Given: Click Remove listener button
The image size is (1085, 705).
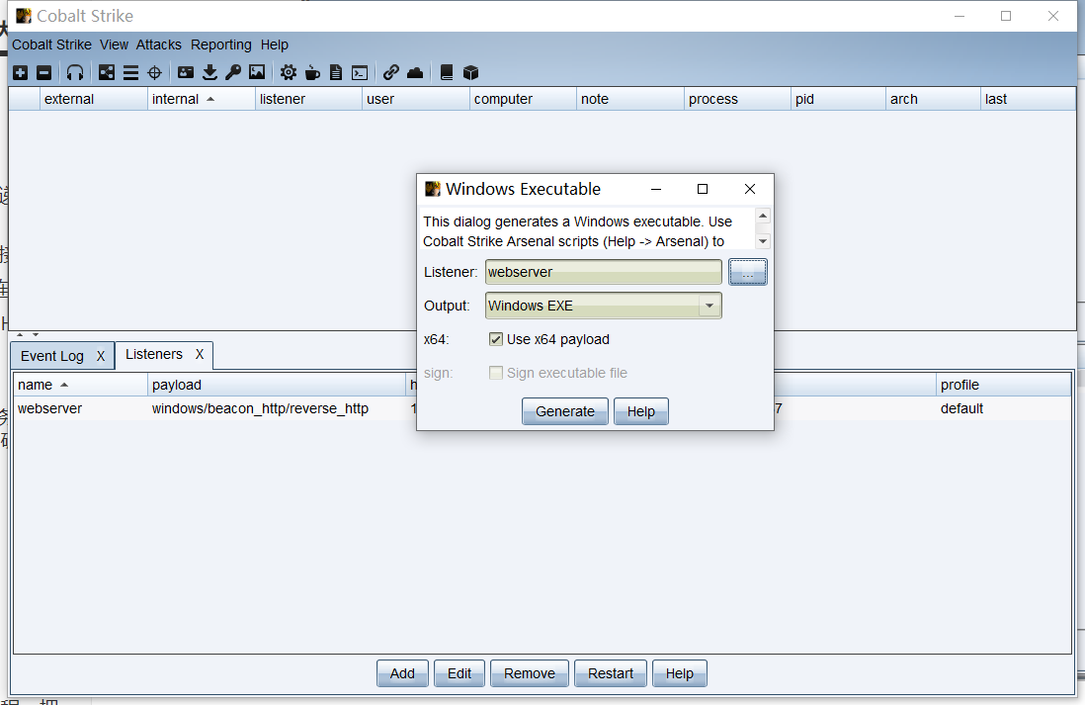Looking at the screenshot, I should tap(530, 673).
